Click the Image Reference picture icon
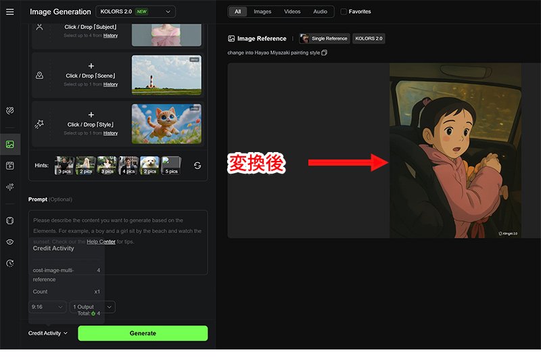This screenshot has height=363, width=541. (231, 39)
